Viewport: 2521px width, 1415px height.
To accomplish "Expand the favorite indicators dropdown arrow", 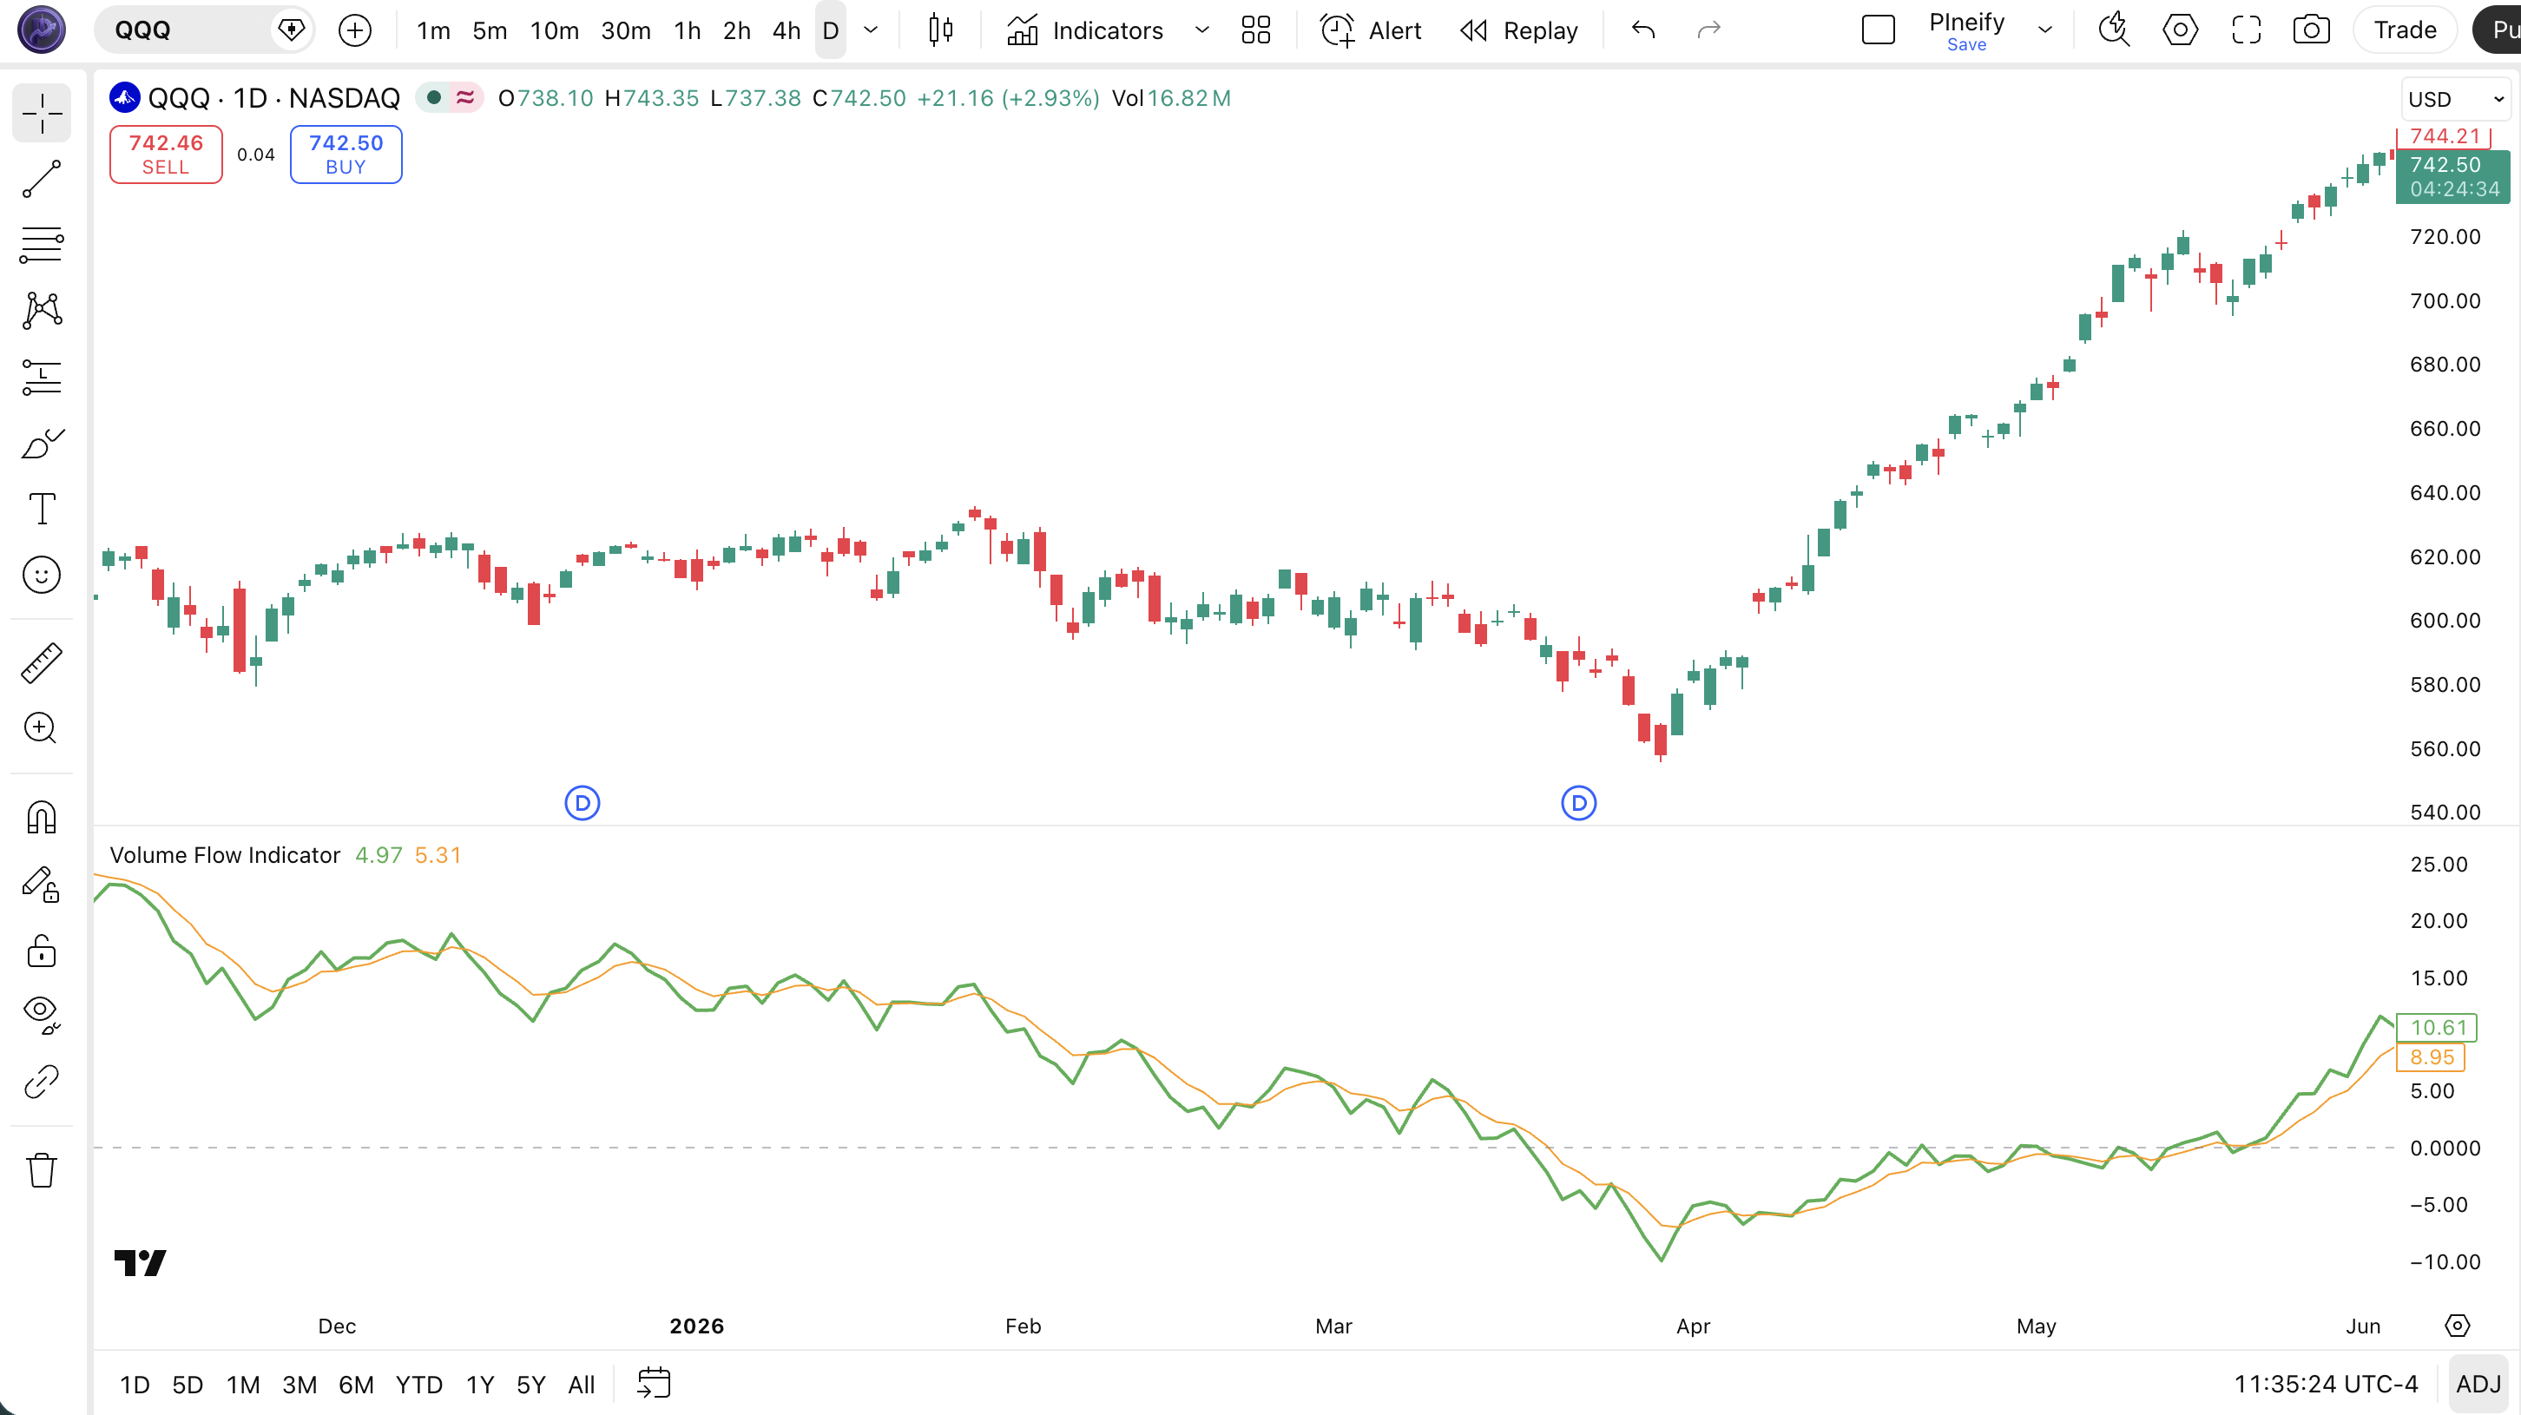I will click(x=1201, y=30).
